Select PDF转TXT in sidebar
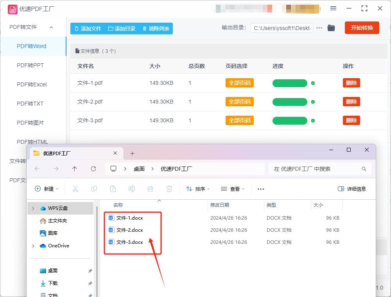 (x=30, y=104)
